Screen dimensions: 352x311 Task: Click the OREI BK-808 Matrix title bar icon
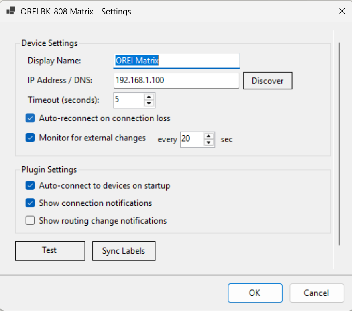coord(10,11)
